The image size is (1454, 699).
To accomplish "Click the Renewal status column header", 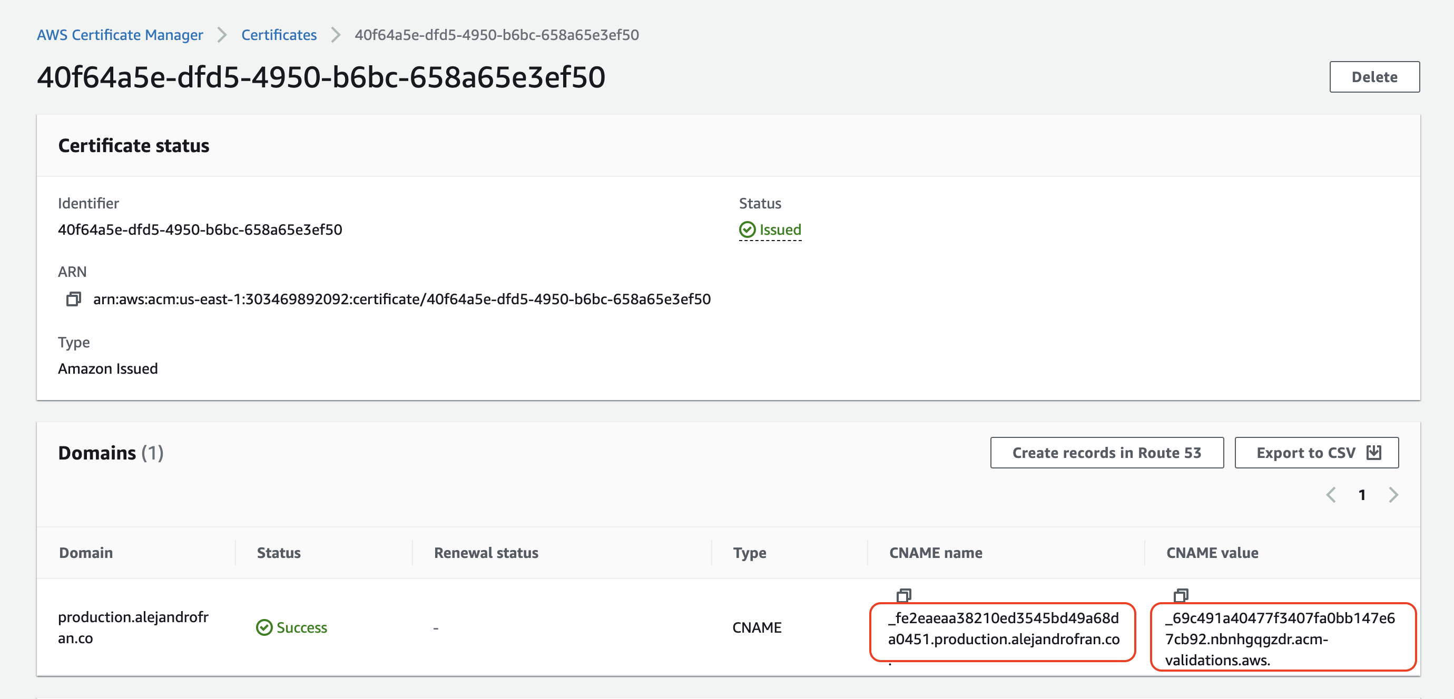I will click(x=486, y=553).
